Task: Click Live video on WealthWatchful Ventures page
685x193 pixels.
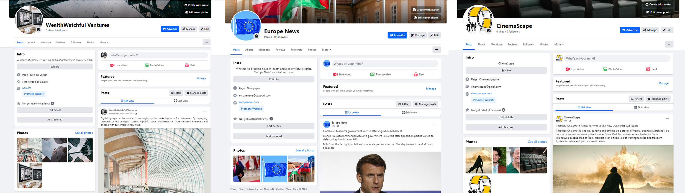Action: pos(119,65)
